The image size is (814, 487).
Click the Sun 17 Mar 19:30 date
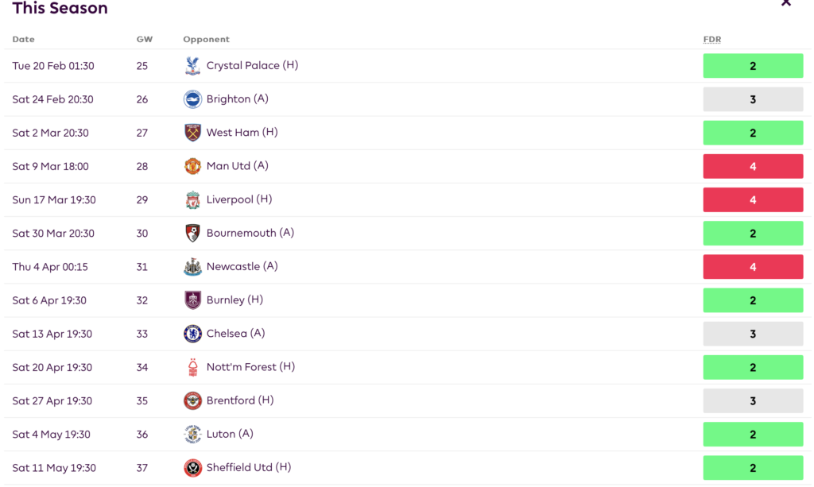pos(54,200)
